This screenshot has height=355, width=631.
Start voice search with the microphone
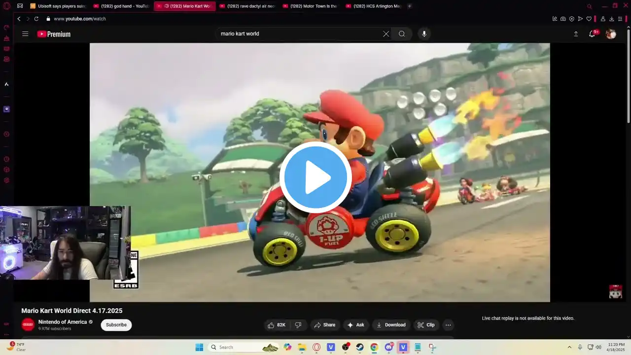(424, 34)
